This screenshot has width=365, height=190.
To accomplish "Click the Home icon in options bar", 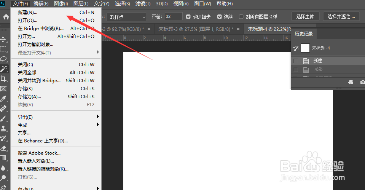I will tap(6, 17).
